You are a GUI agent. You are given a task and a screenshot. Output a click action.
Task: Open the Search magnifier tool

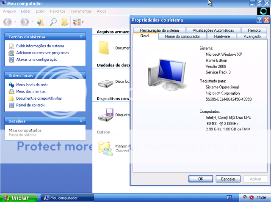53,22
